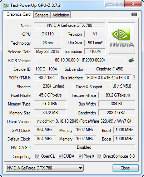The height and width of the screenshot is (177, 144).
Task: Toggle the OpenCL checkbox
Action: (38, 156)
